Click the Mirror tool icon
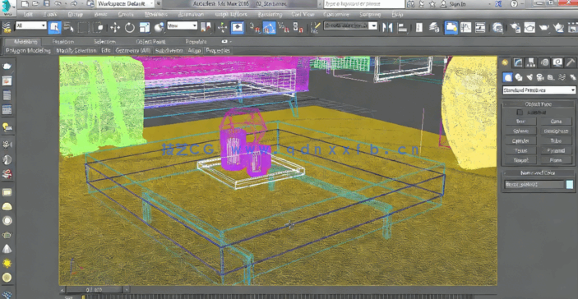The height and width of the screenshot is (299, 578). coord(387,28)
